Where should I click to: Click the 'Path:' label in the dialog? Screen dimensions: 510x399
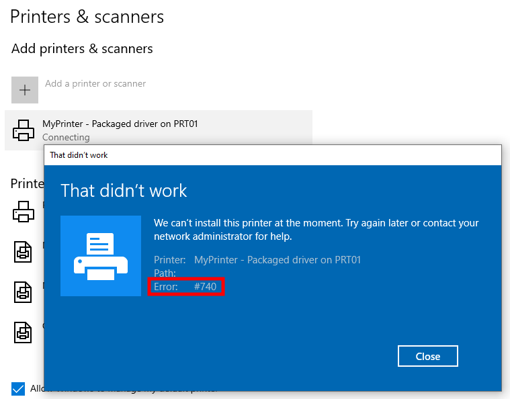(x=165, y=273)
